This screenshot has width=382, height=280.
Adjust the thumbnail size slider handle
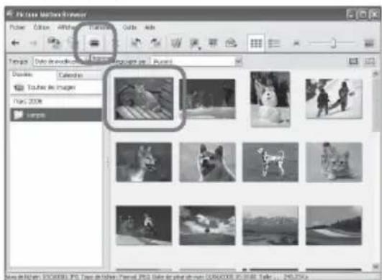click(335, 43)
